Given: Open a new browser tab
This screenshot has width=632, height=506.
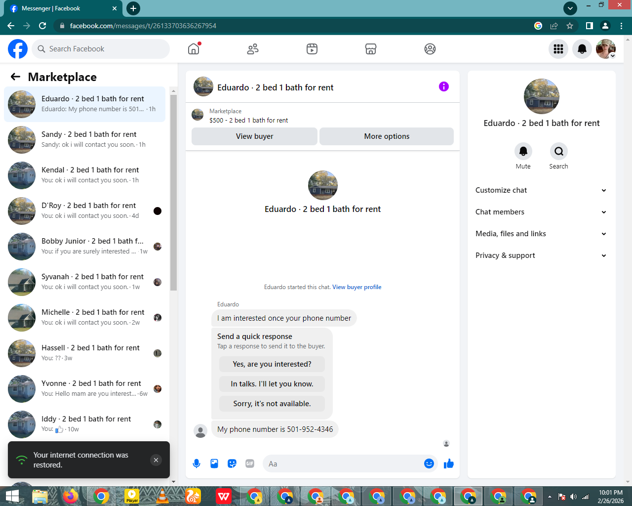Looking at the screenshot, I should tap(133, 8).
